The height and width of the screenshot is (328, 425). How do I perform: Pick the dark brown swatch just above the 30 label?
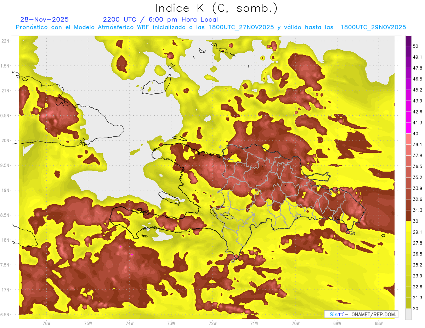pyautogui.click(x=408, y=215)
